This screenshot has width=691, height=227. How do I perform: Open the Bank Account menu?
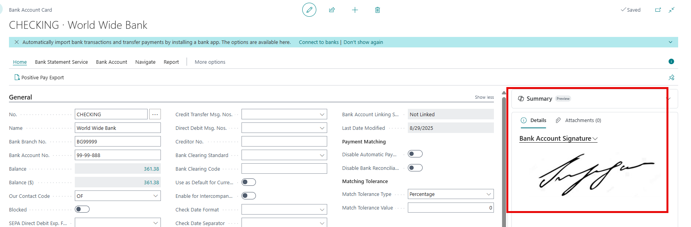coord(111,62)
